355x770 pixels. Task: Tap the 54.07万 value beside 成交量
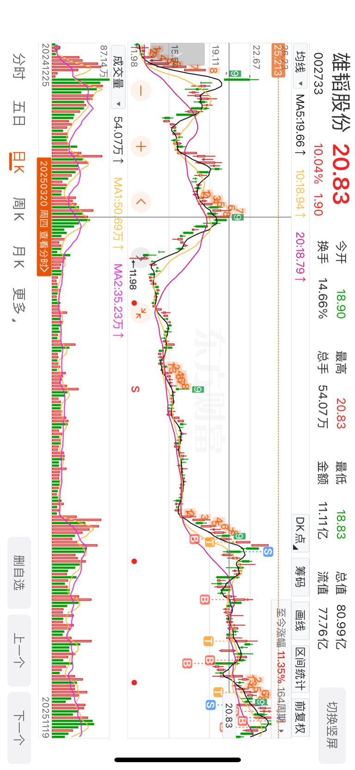click(x=118, y=140)
